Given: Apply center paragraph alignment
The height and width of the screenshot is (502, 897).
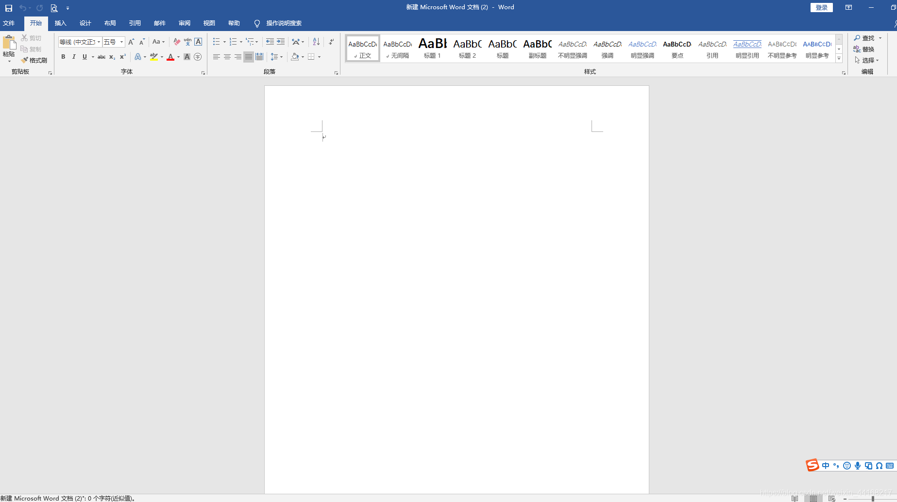Looking at the screenshot, I should [227, 57].
